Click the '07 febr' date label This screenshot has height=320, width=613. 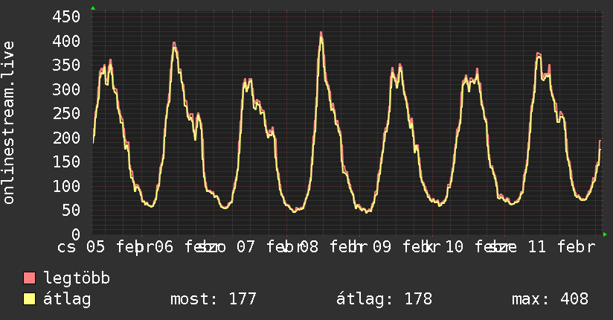pyautogui.click(x=266, y=247)
